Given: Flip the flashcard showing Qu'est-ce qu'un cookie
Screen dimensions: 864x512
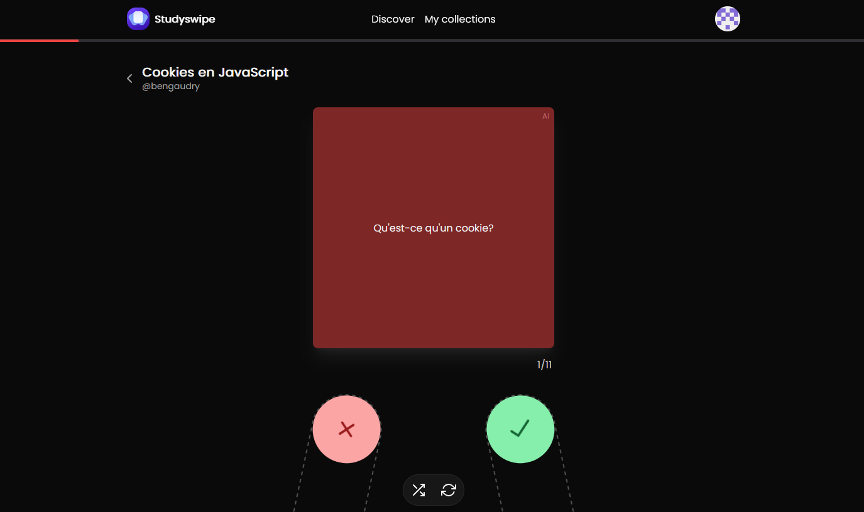Looking at the screenshot, I should click(434, 228).
